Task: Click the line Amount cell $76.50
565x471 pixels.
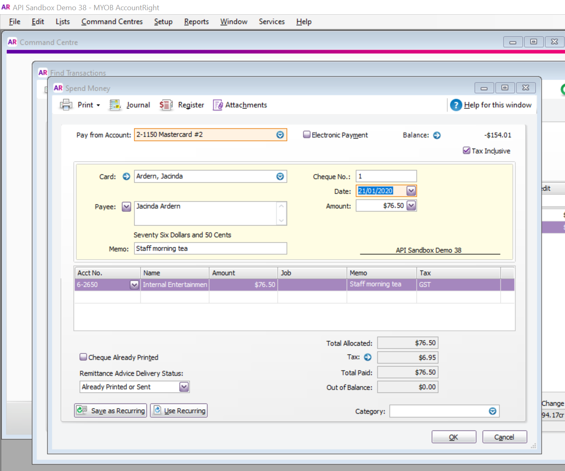Action: (x=243, y=285)
